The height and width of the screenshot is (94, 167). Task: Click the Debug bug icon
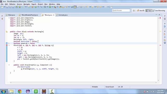tap(45, 7)
